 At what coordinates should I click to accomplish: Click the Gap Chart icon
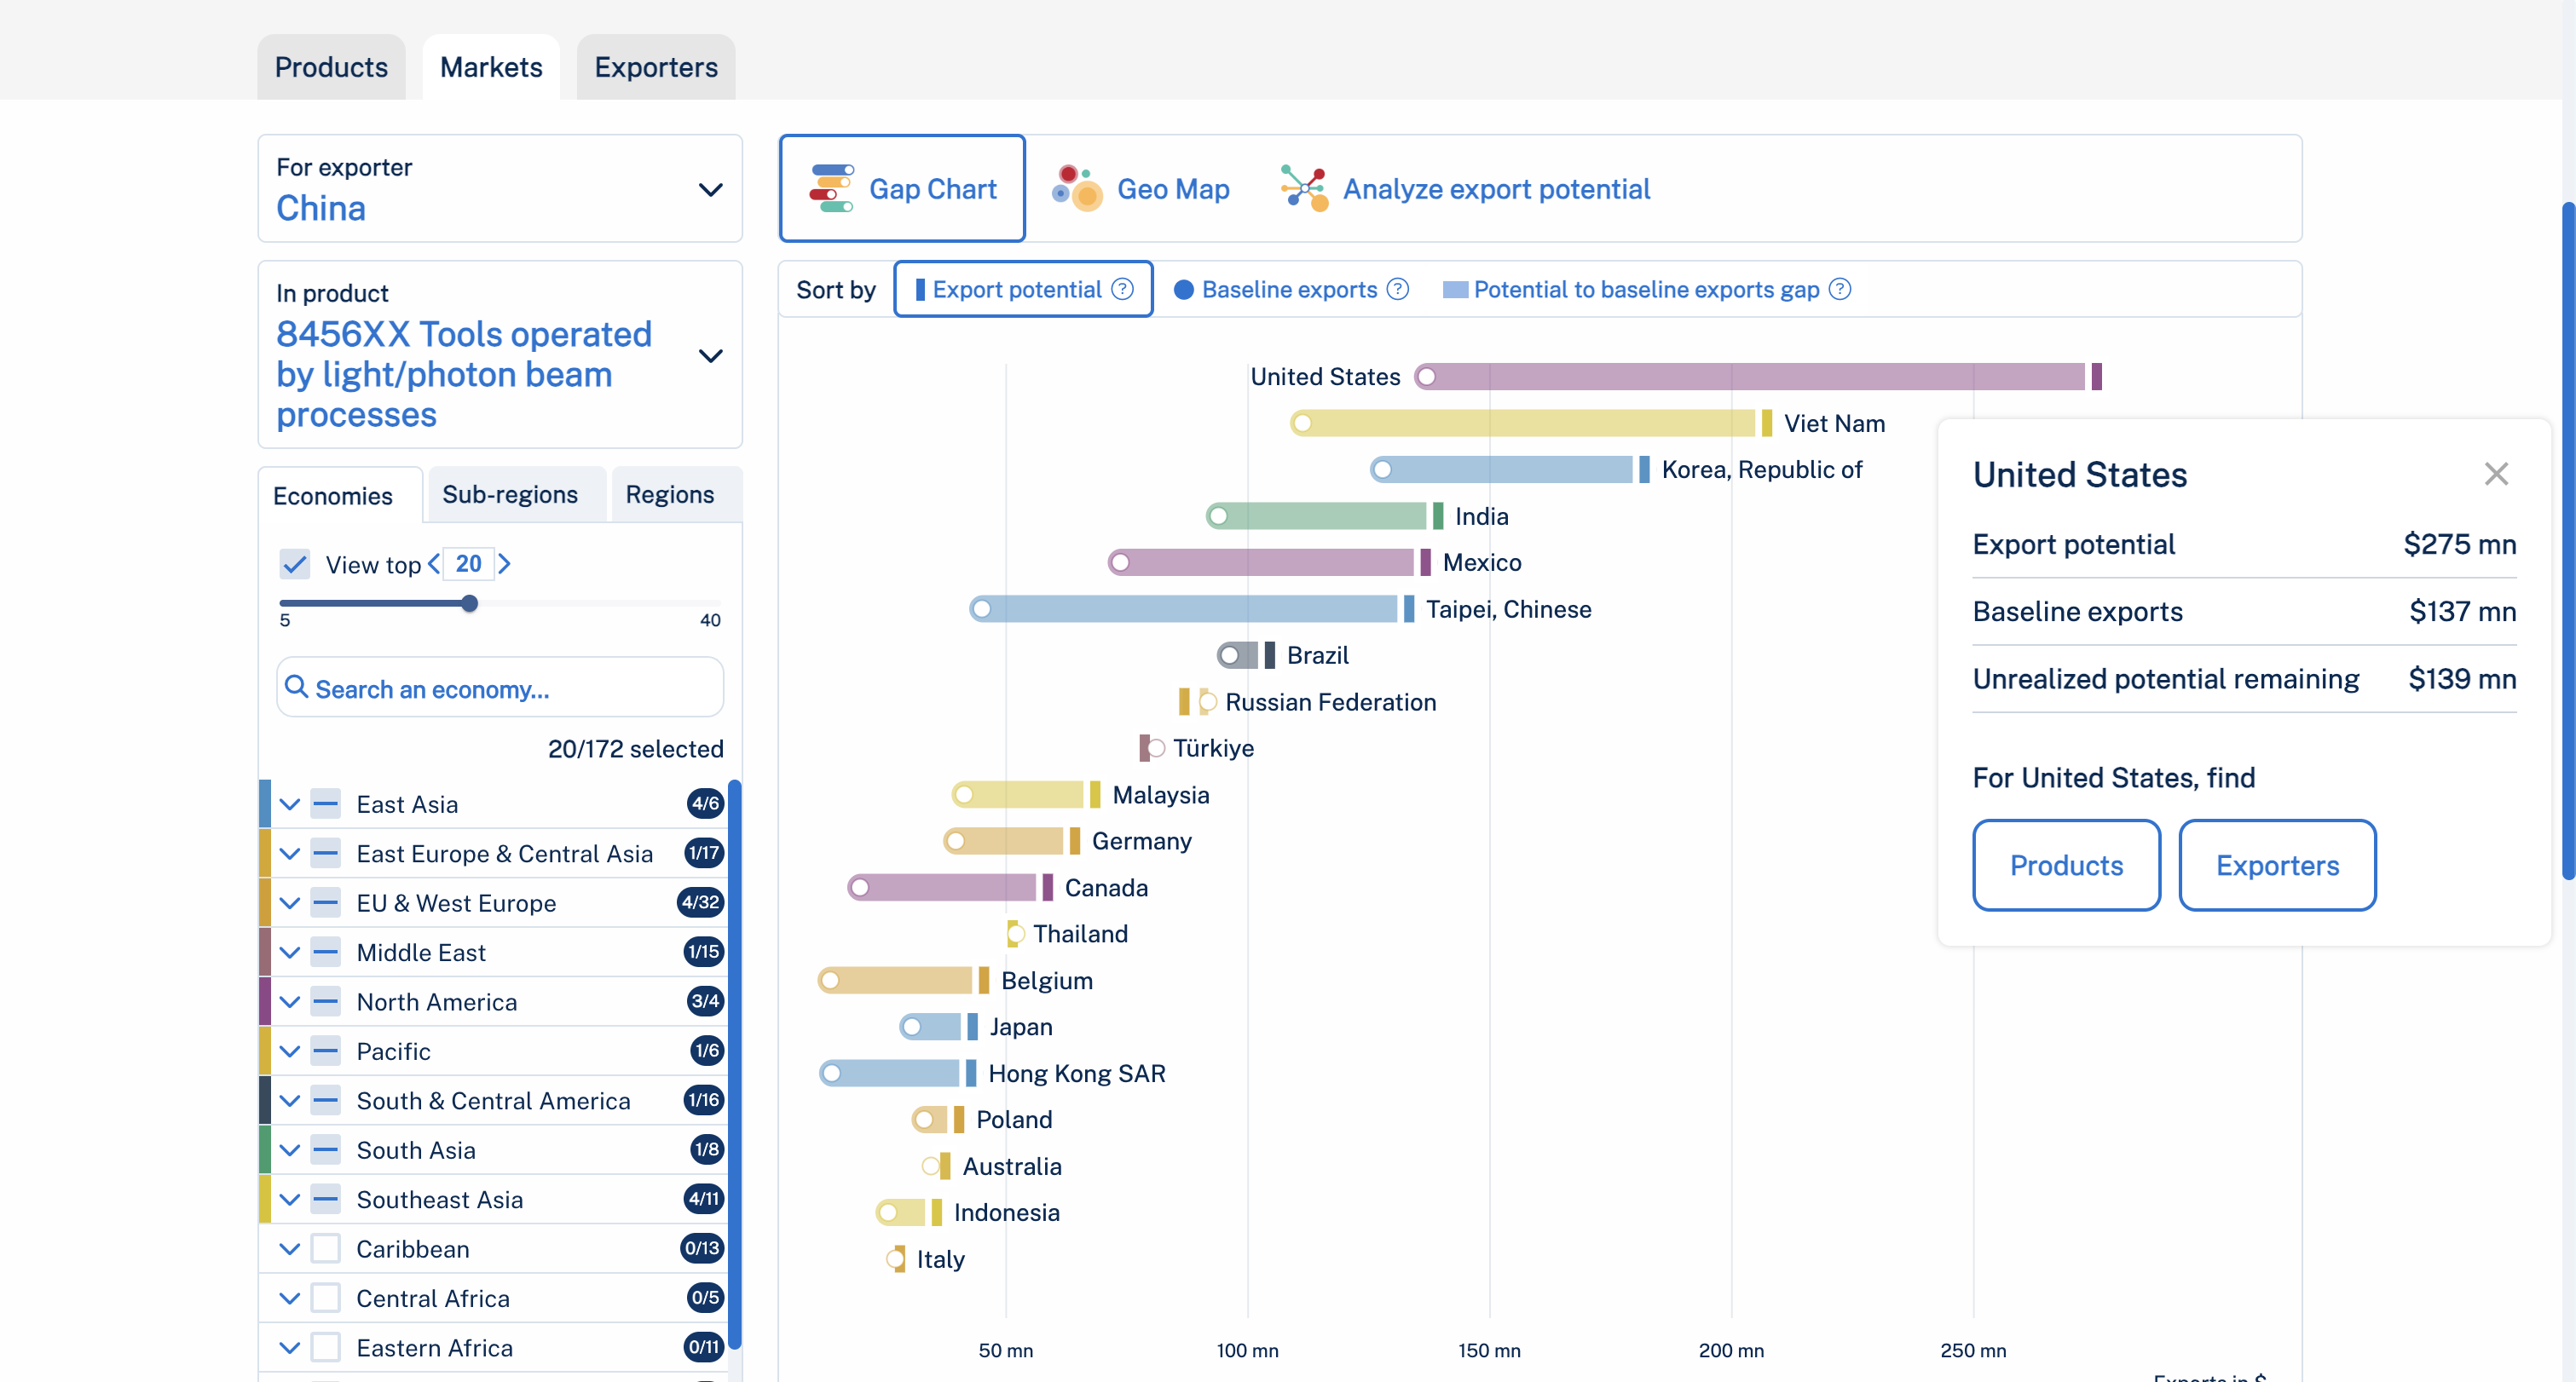(831, 187)
